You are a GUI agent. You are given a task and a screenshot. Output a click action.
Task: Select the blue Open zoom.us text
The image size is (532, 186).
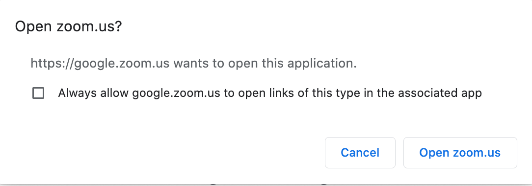click(x=460, y=153)
